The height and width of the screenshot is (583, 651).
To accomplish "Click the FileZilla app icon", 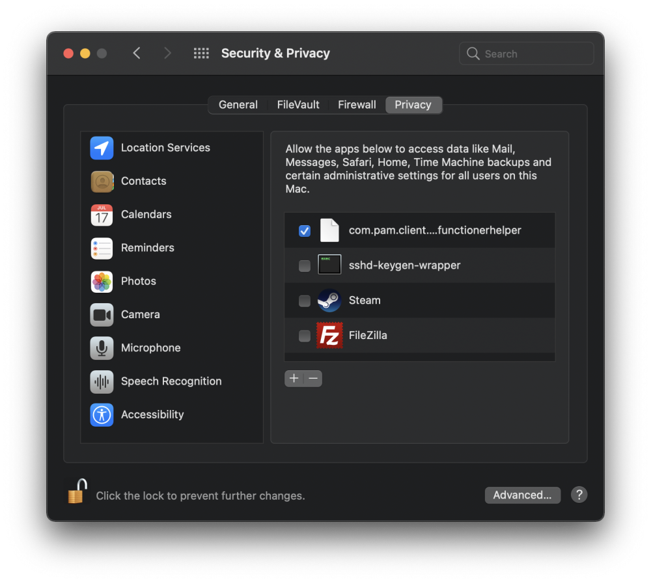I will [329, 335].
